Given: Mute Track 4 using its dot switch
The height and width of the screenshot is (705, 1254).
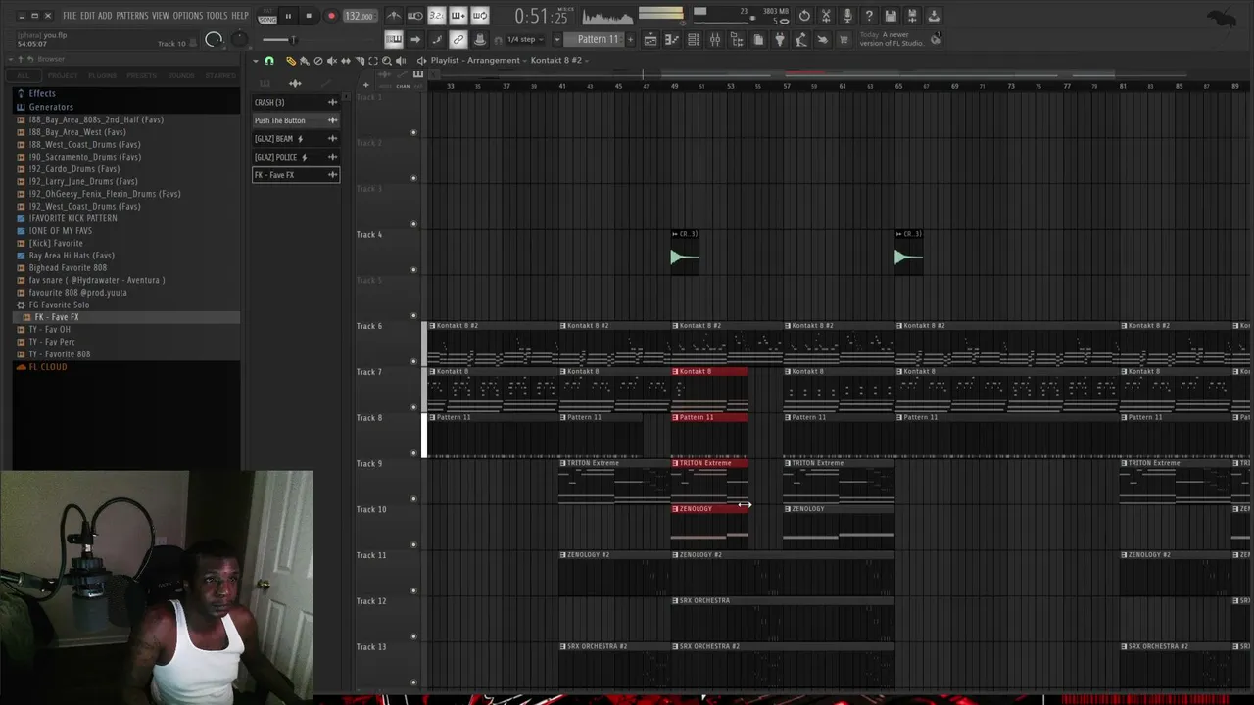Looking at the screenshot, I should coord(413,269).
